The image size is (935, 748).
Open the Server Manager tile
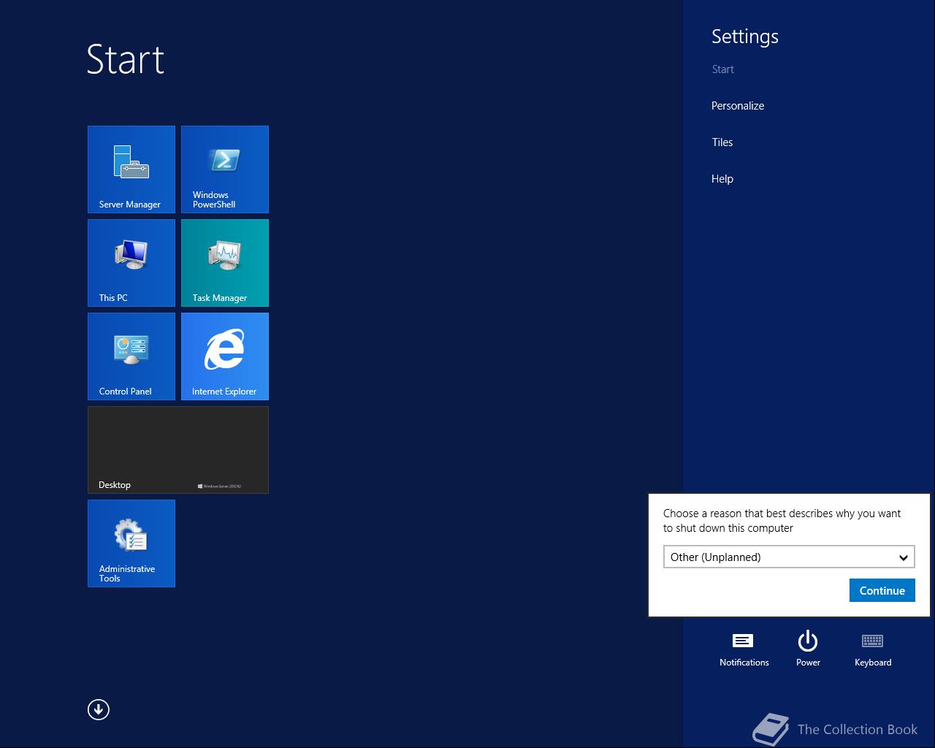click(x=131, y=169)
